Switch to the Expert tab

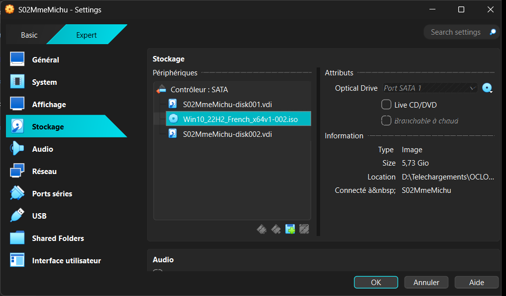point(86,35)
